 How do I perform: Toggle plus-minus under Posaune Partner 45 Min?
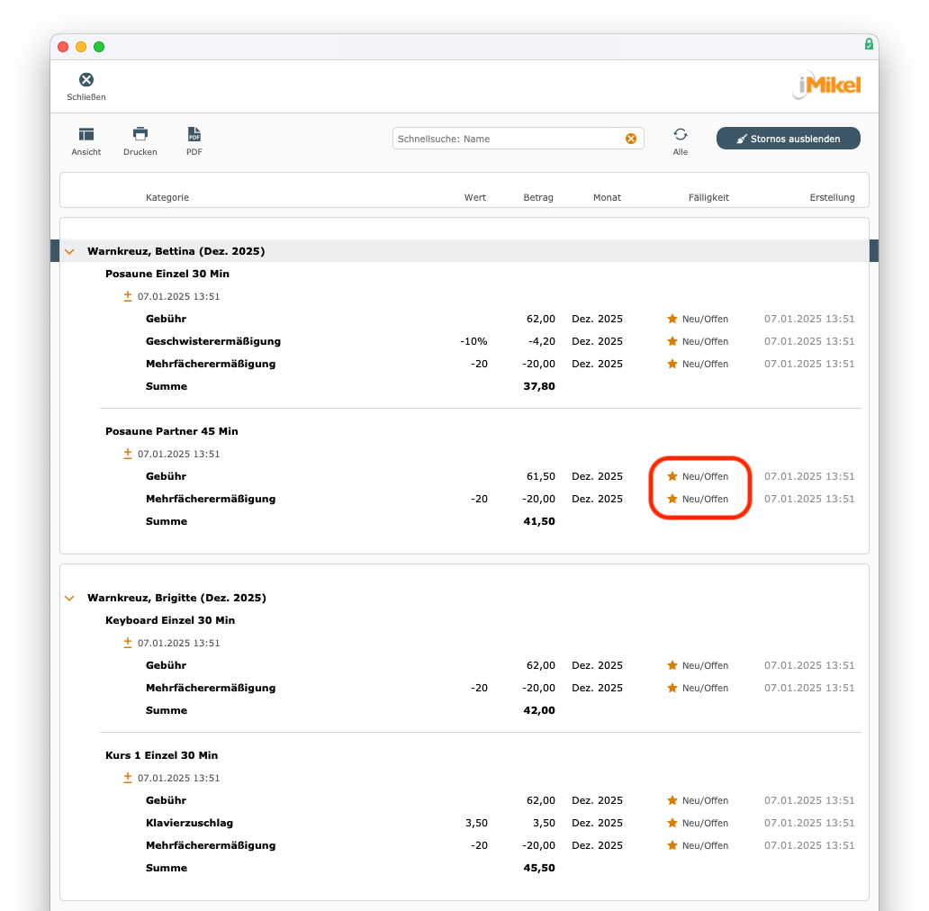tap(128, 454)
